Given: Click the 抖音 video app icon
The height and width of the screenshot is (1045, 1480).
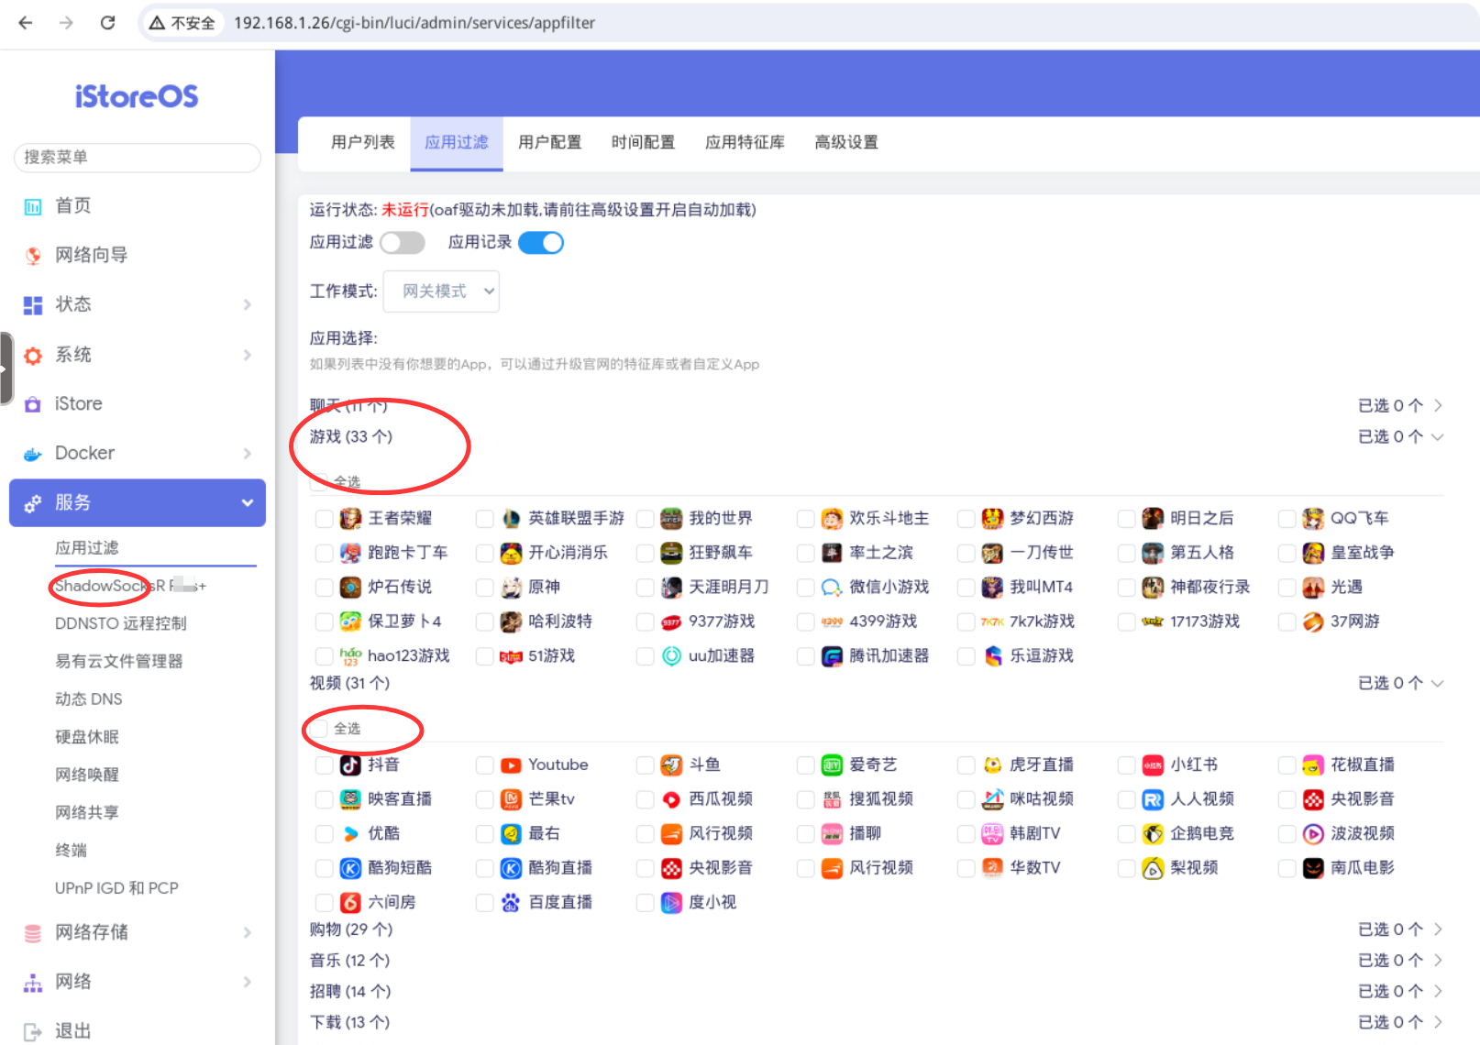Looking at the screenshot, I should (x=351, y=764).
